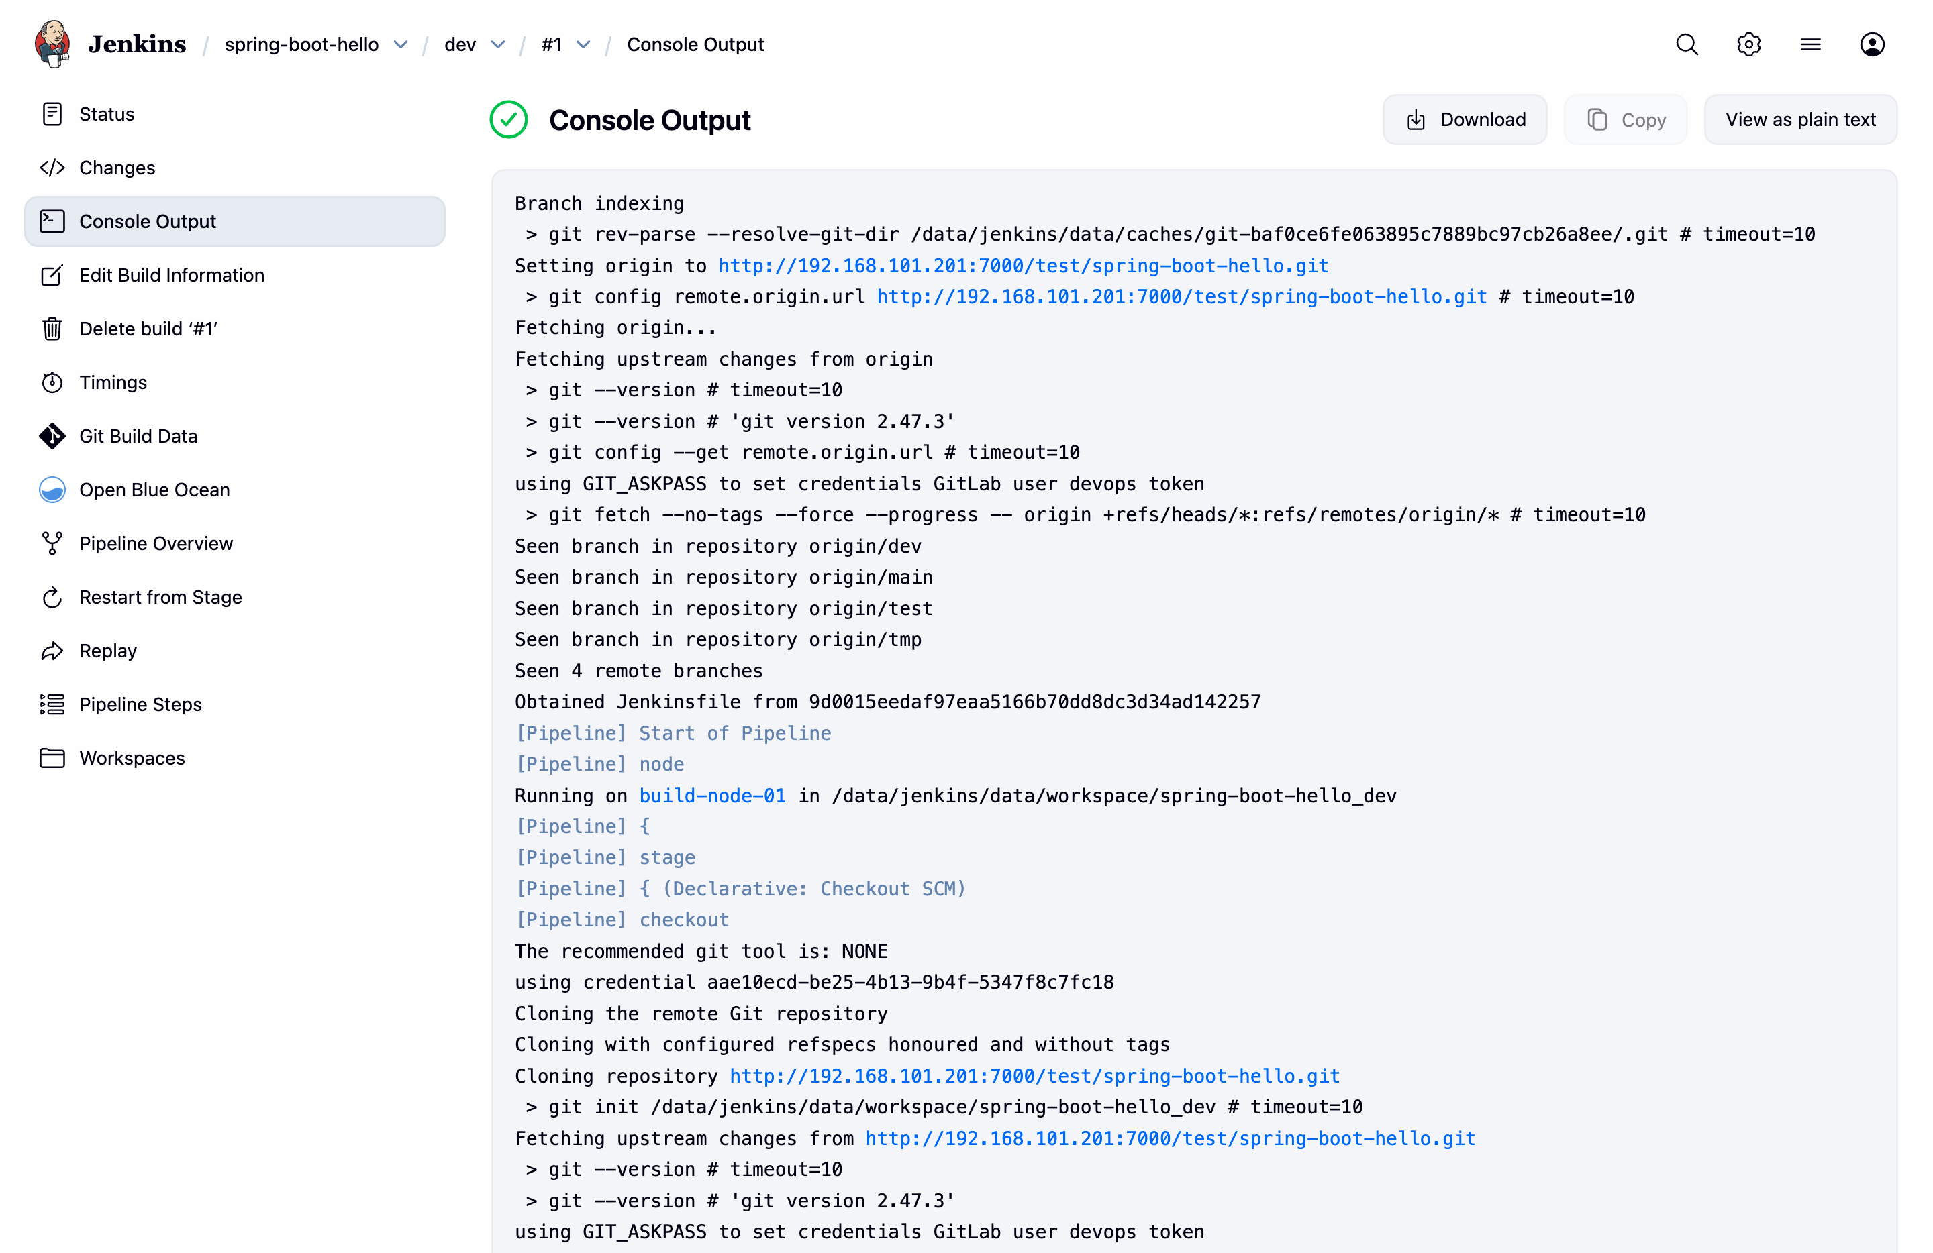Viewport: 1933px width, 1253px height.
Task: Click the Pipeline Overview branch icon
Action: tap(52, 543)
